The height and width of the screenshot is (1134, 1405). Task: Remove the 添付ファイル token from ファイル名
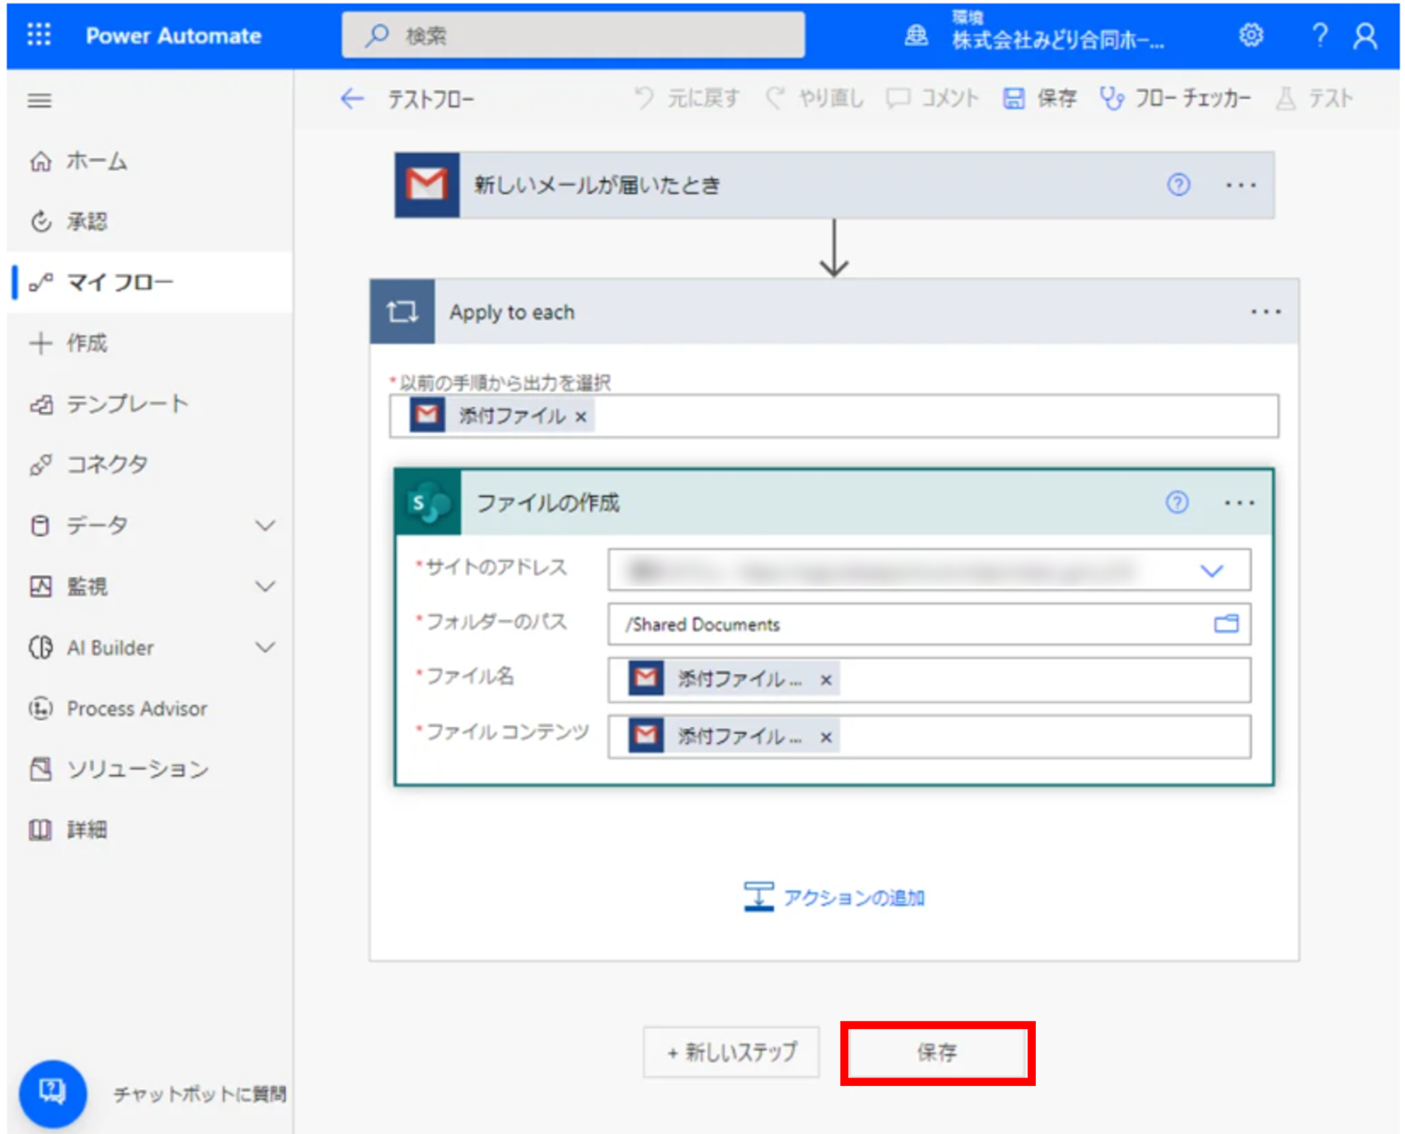coord(827,680)
